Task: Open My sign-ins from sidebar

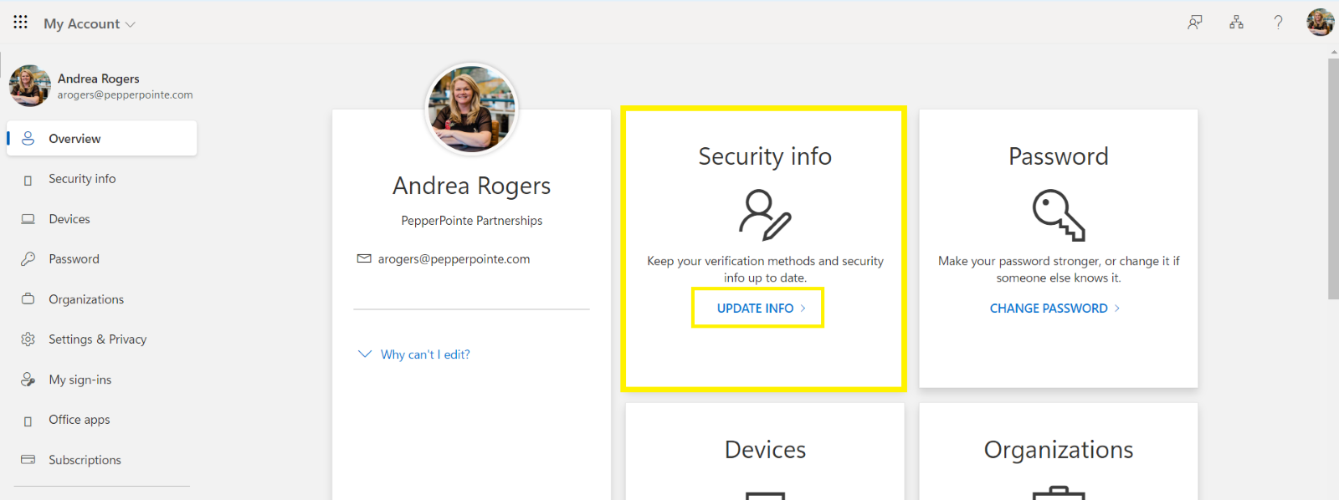Action: [80, 380]
